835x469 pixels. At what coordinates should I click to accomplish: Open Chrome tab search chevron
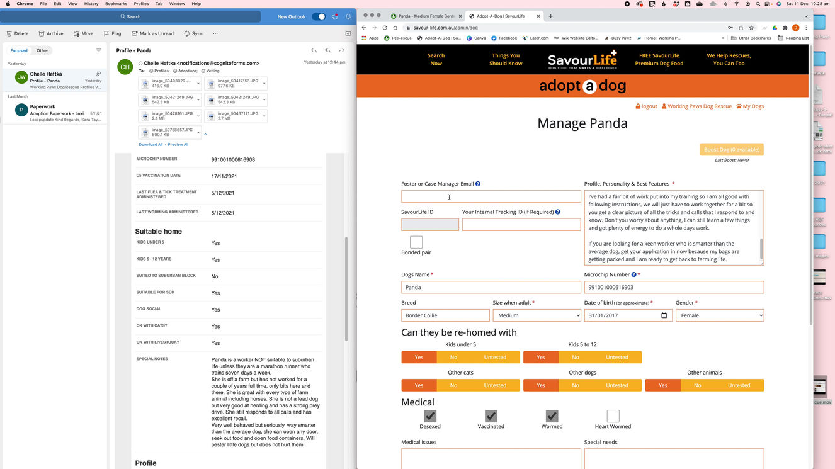(x=806, y=16)
